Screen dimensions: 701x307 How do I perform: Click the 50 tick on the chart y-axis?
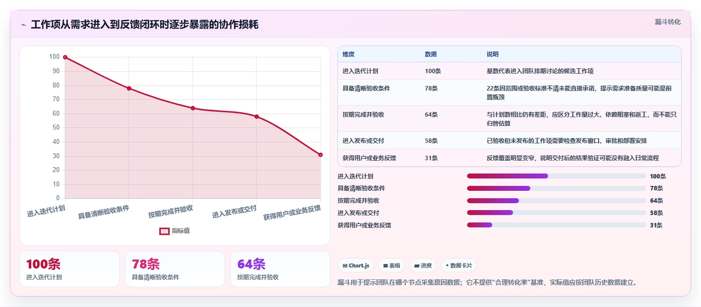tap(56, 128)
